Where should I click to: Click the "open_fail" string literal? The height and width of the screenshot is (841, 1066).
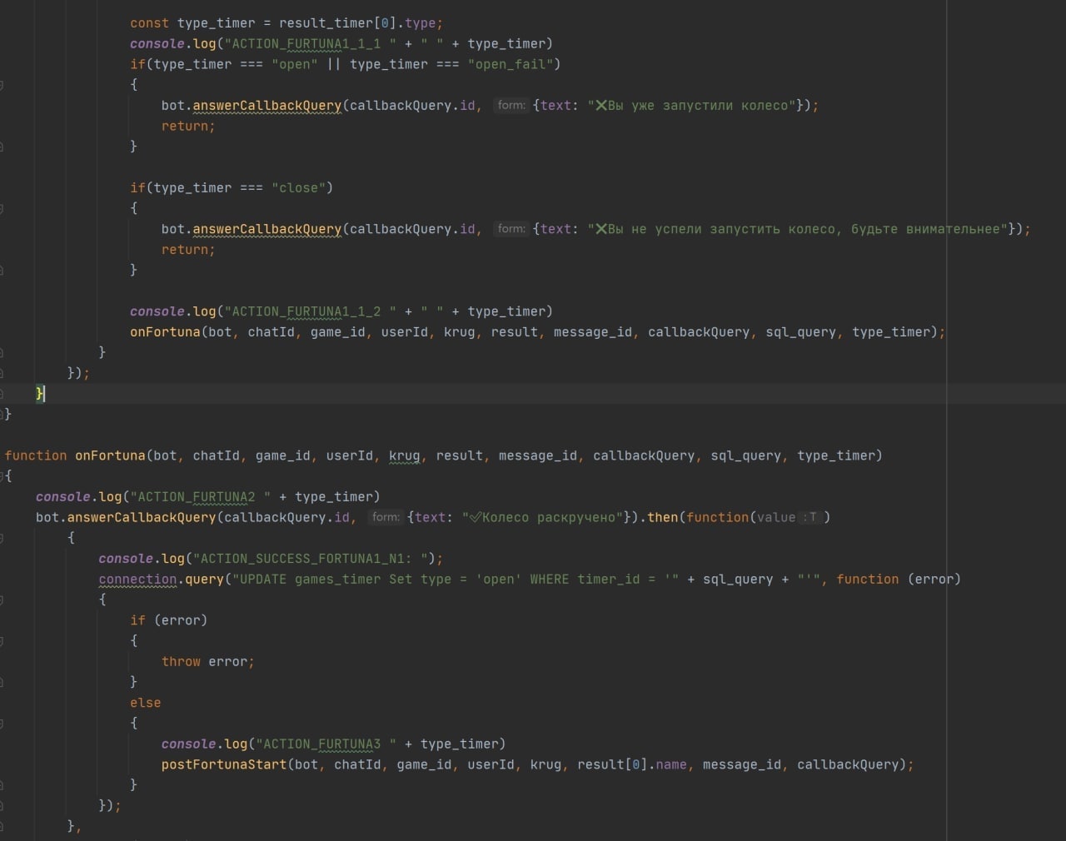pos(510,64)
